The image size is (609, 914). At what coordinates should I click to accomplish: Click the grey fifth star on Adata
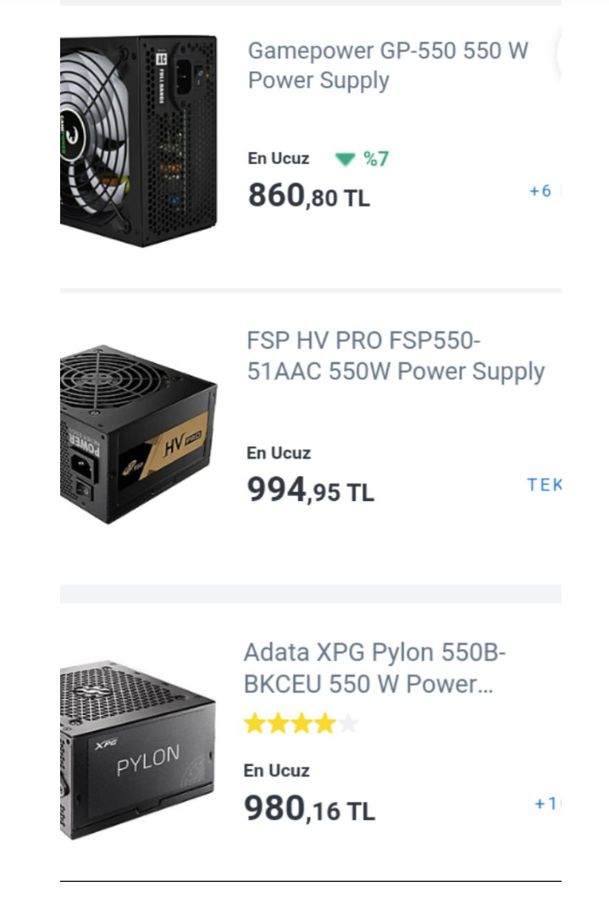(x=348, y=724)
